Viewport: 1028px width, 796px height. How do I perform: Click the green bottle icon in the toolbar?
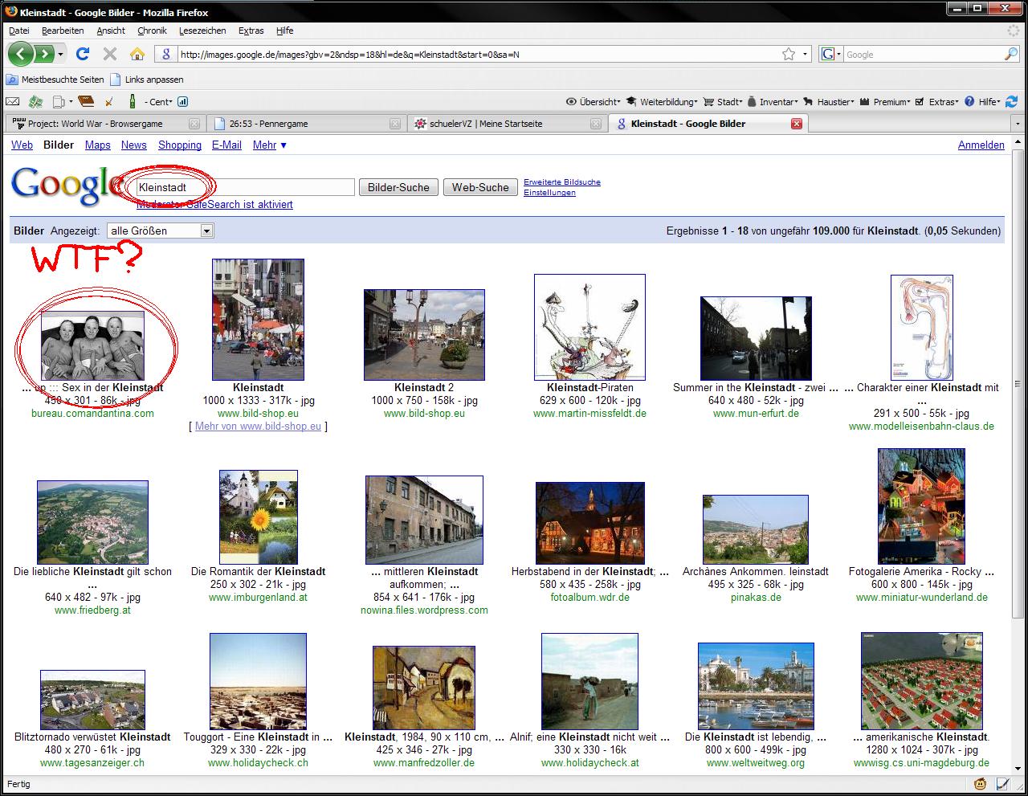pos(132,102)
